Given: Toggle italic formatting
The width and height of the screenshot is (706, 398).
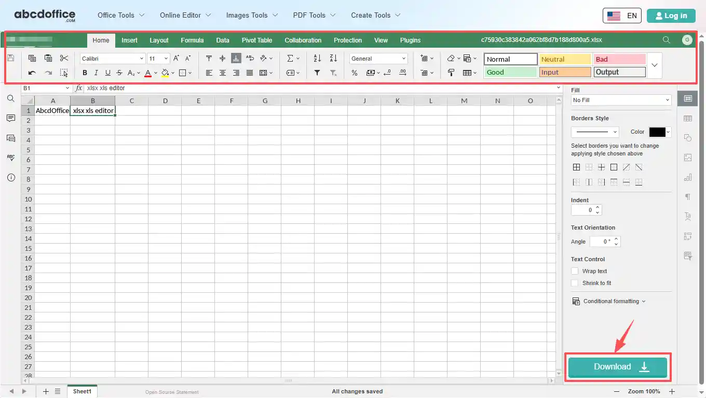Looking at the screenshot, I should point(96,73).
